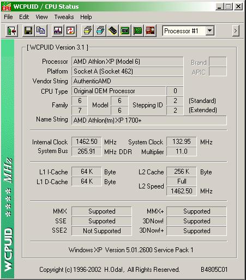Click the Processor field AMD Athlon XP (Model 6)

(x=127, y=62)
